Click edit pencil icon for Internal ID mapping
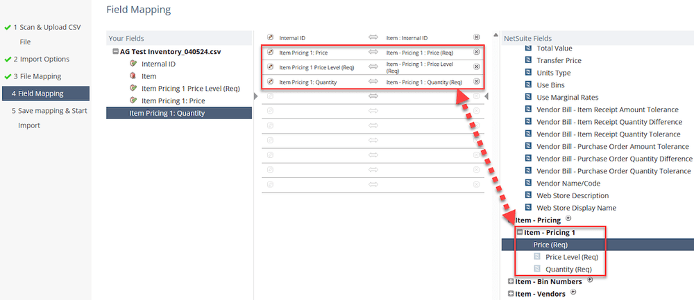Viewport: 694px width, 300px height. 271,38
